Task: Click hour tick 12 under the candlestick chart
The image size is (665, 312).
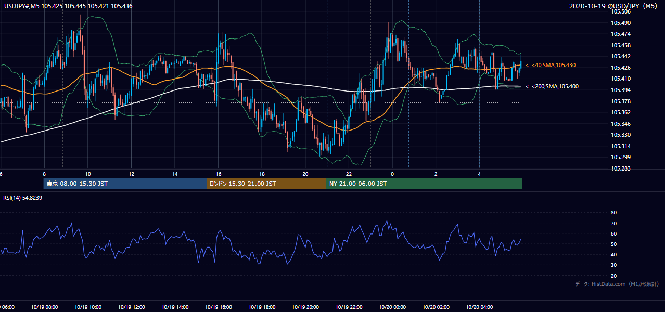Action: tap(131, 174)
